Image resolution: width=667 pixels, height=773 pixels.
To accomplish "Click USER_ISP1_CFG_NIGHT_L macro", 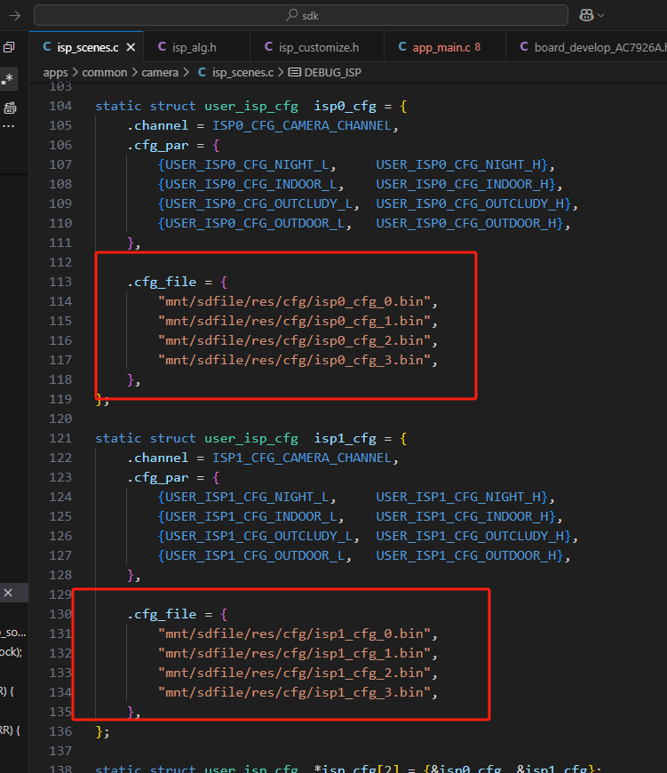I will 247,497.
